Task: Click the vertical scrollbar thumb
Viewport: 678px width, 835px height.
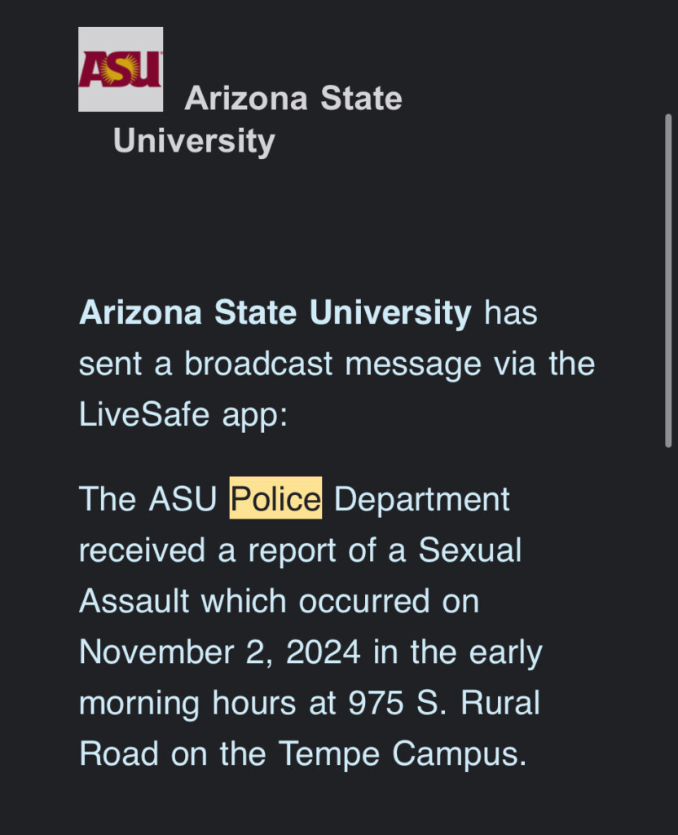Action: click(x=668, y=281)
